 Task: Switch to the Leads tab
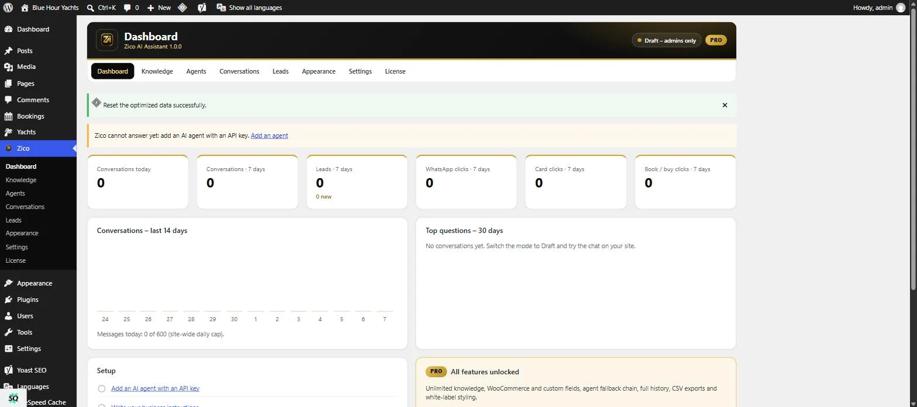280,71
